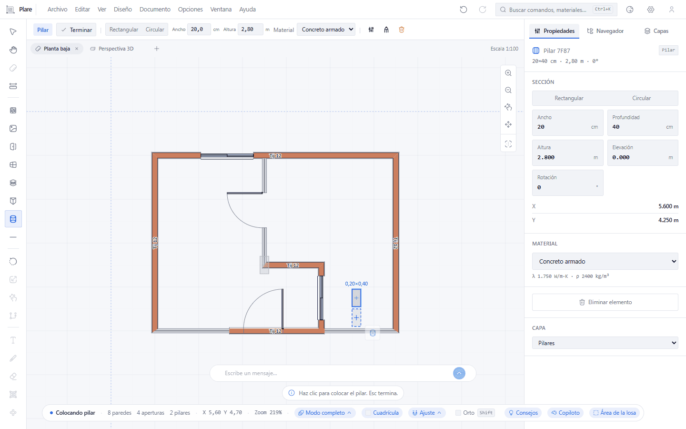
Task: Open the user account icon
Action: [672, 10]
